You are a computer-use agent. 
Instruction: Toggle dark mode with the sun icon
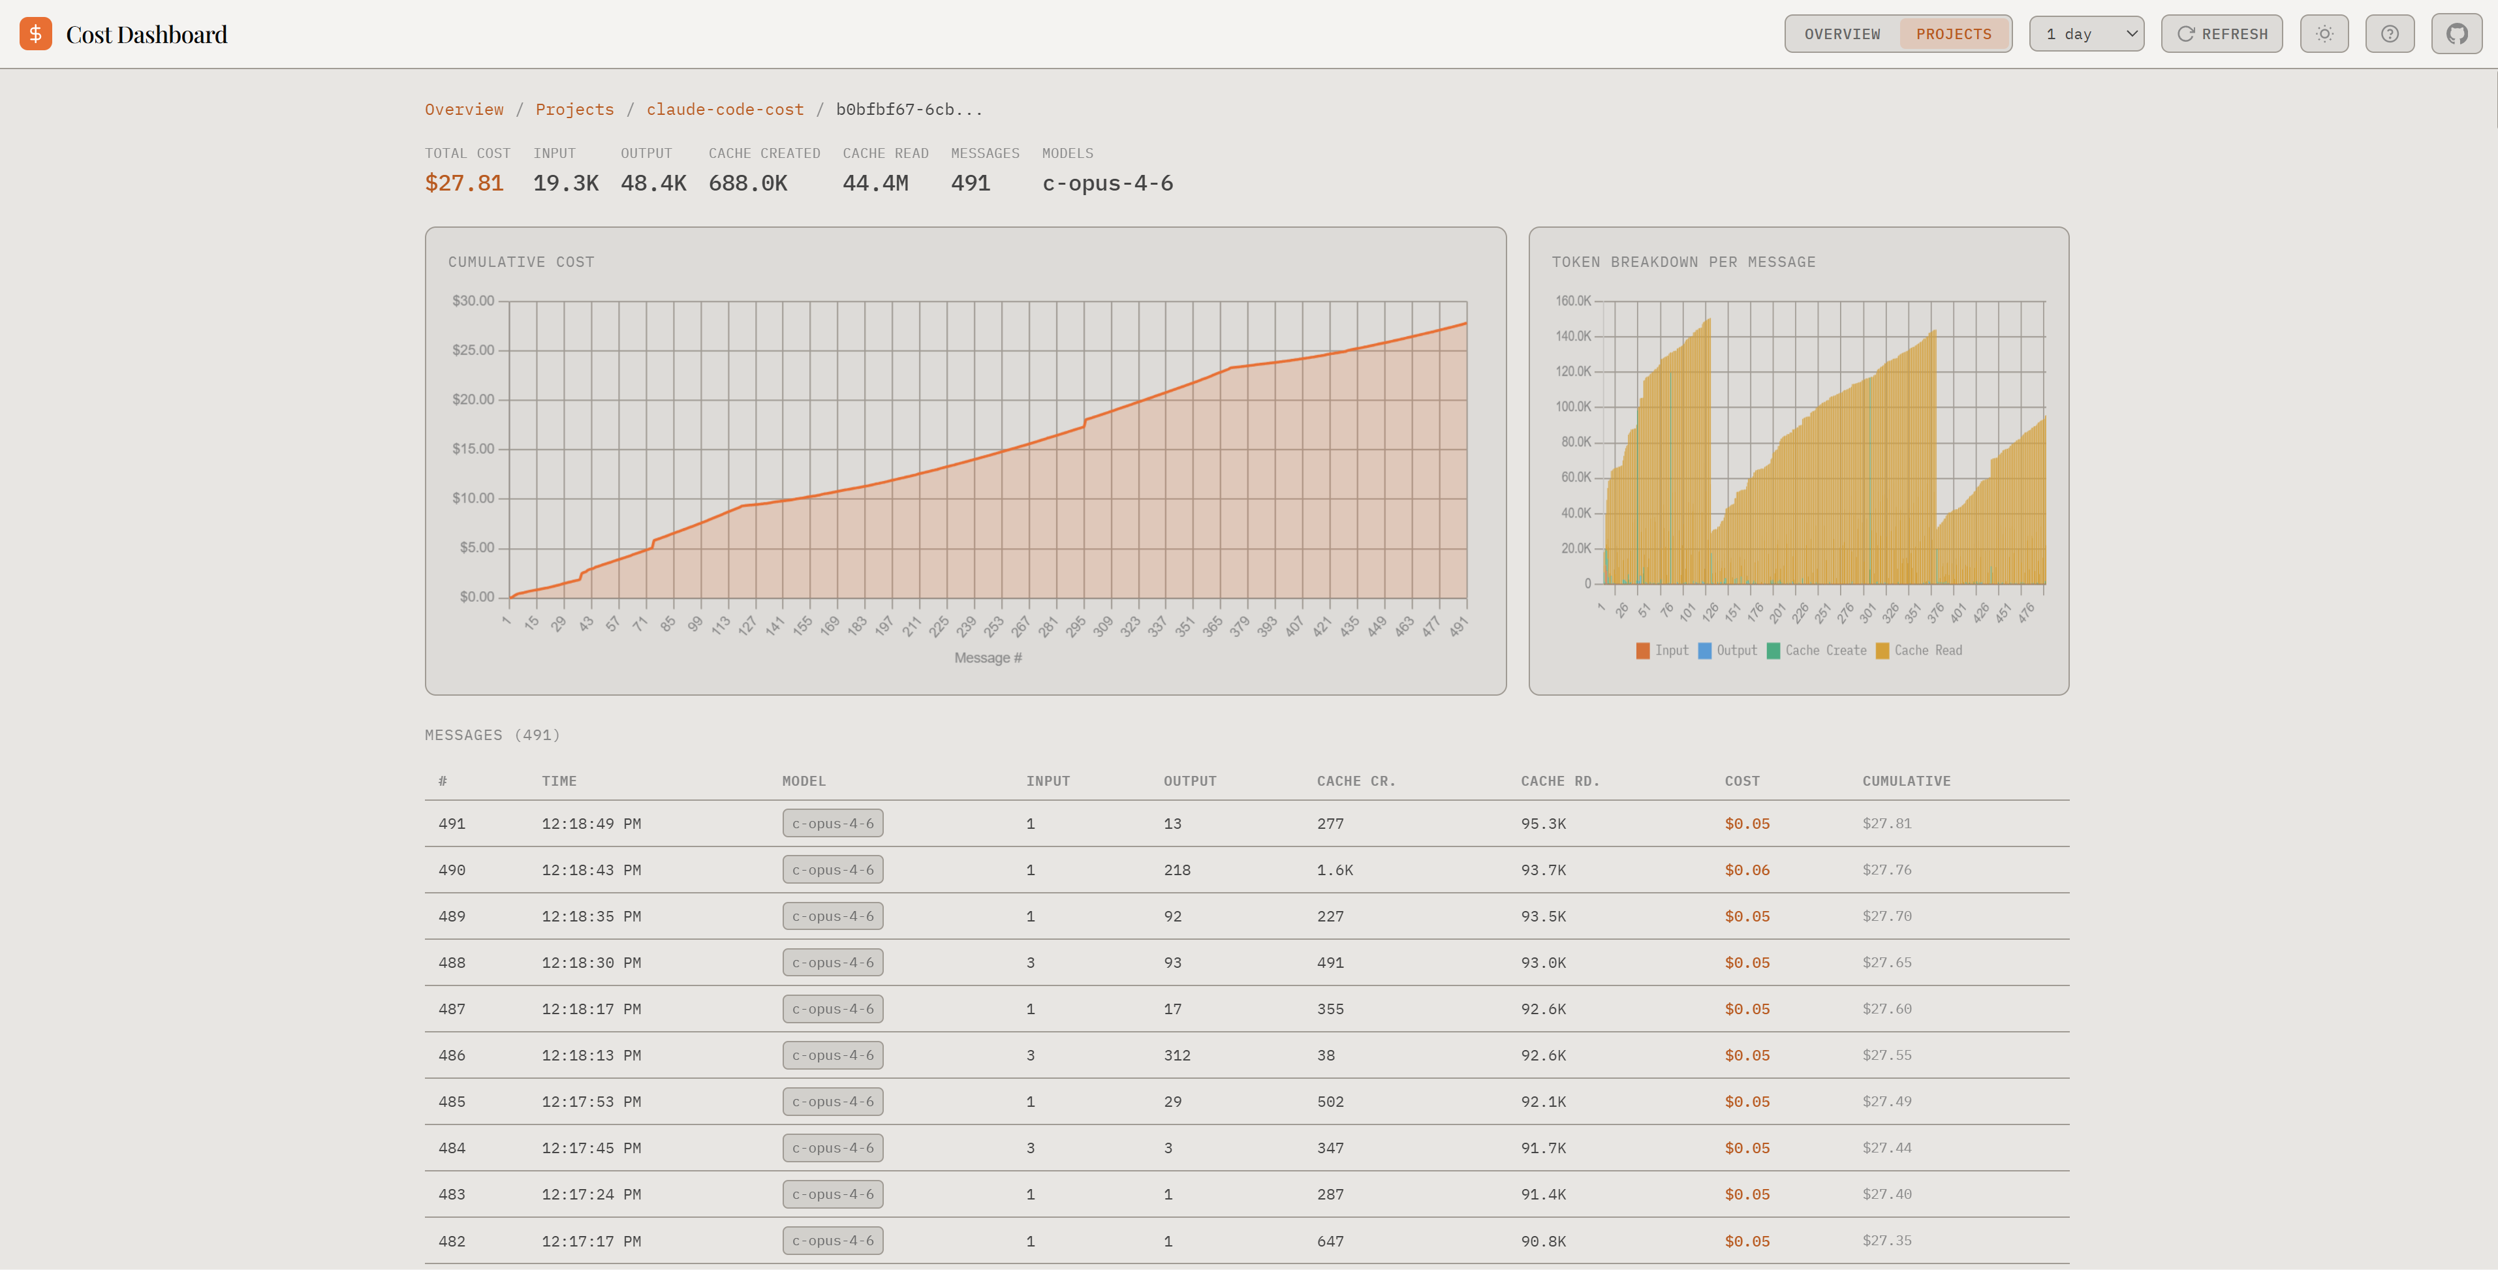[2324, 33]
